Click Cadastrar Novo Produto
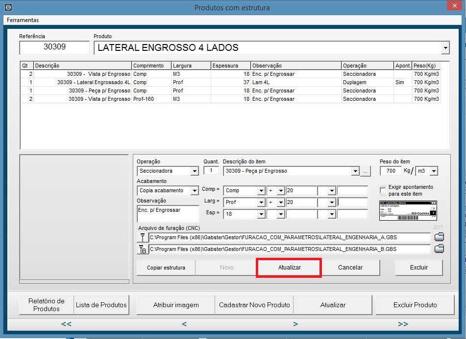The image size is (466, 339). 254,305
